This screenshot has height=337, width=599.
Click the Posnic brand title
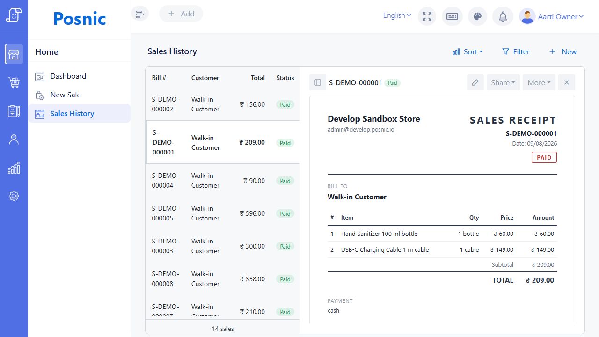80,18
